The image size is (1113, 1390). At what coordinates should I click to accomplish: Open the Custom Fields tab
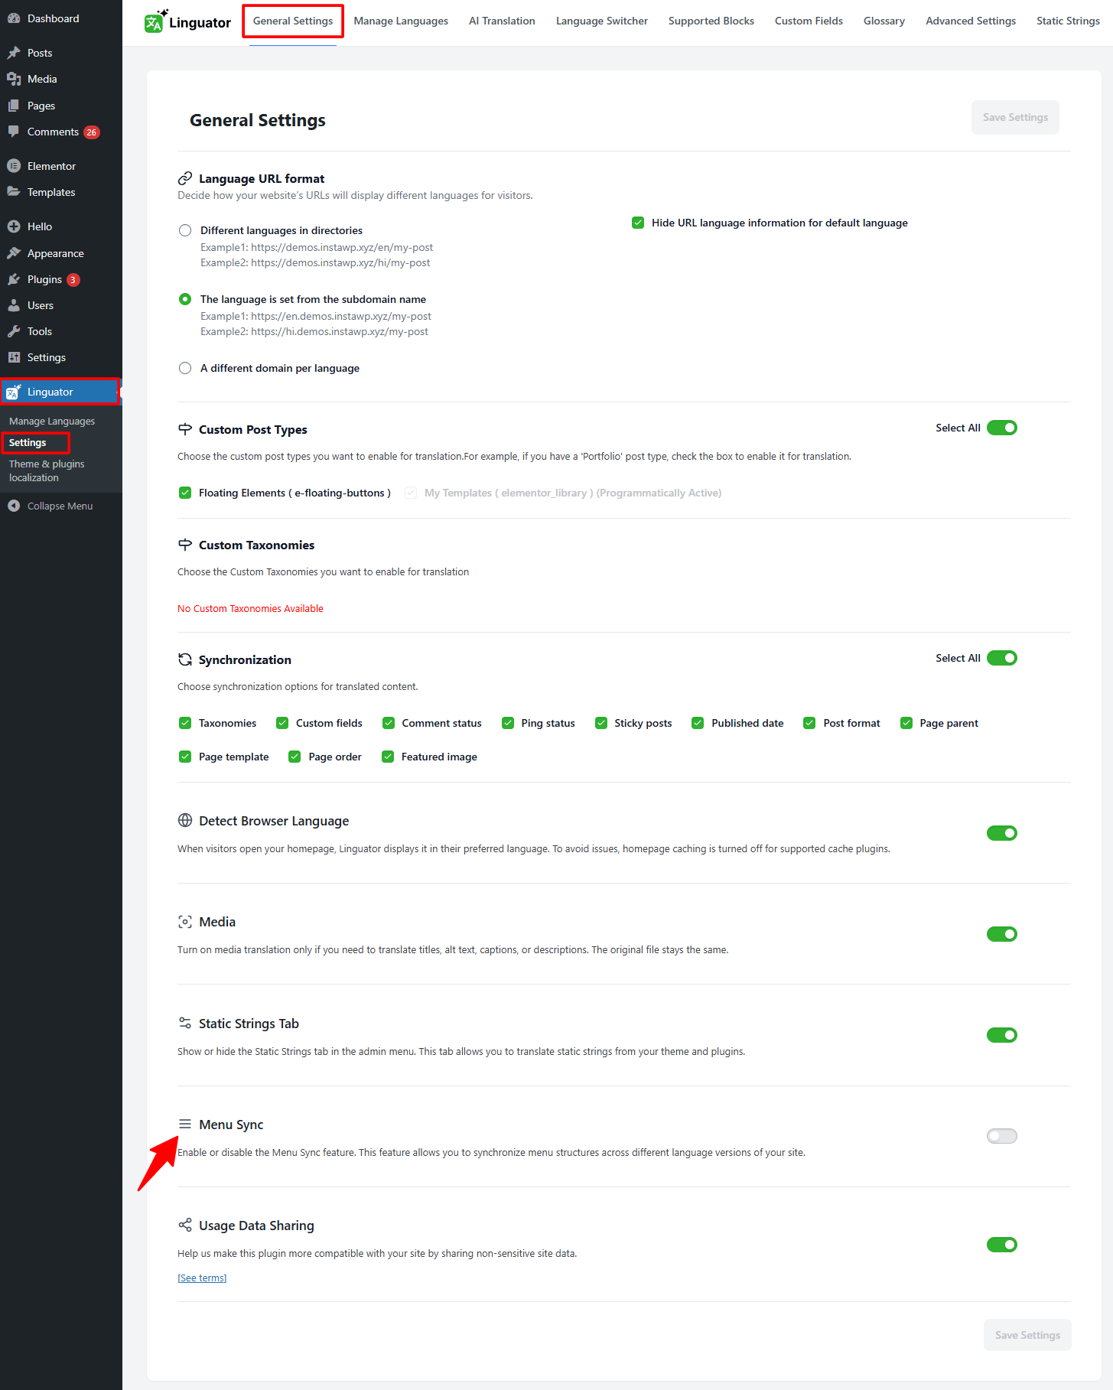point(809,21)
